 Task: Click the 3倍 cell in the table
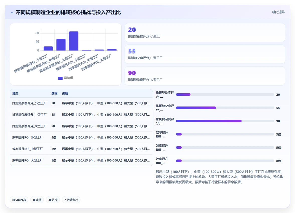click(x=54, y=137)
